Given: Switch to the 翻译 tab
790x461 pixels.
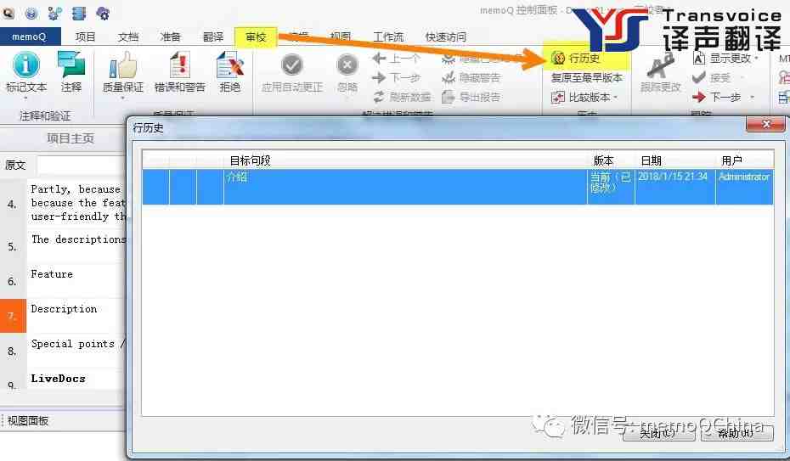Looking at the screenshot, I should pyautogui.click(x=213, y=37).
